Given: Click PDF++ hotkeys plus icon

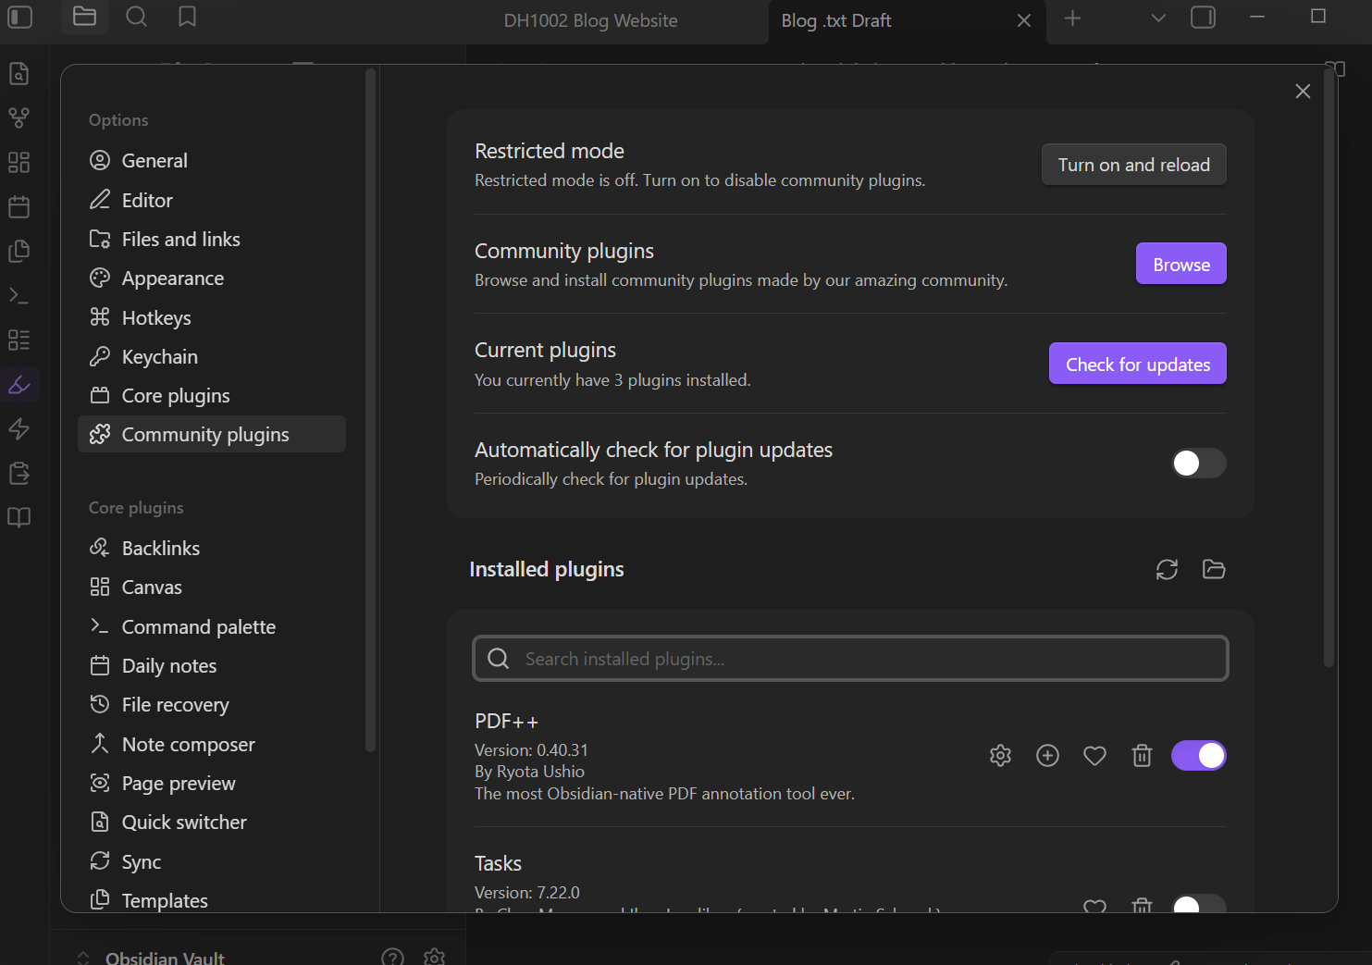Looking at the screenshot, I should (x=1047, y=756).
